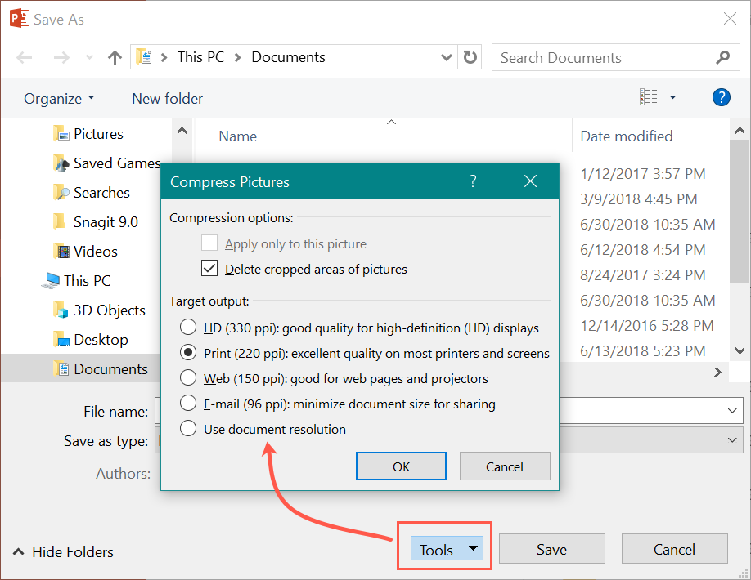Click the Search Documents input field

tap(601, 58)
